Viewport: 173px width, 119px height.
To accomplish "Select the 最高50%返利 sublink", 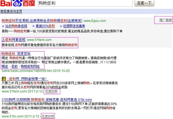I will pos(45,26).
